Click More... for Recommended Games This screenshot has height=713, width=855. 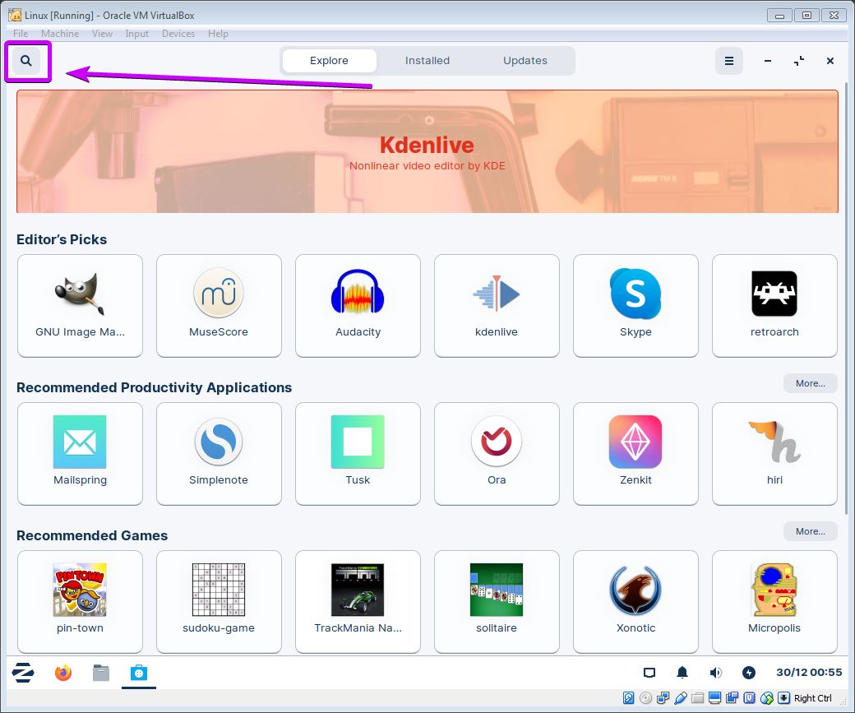click(811, 530)
